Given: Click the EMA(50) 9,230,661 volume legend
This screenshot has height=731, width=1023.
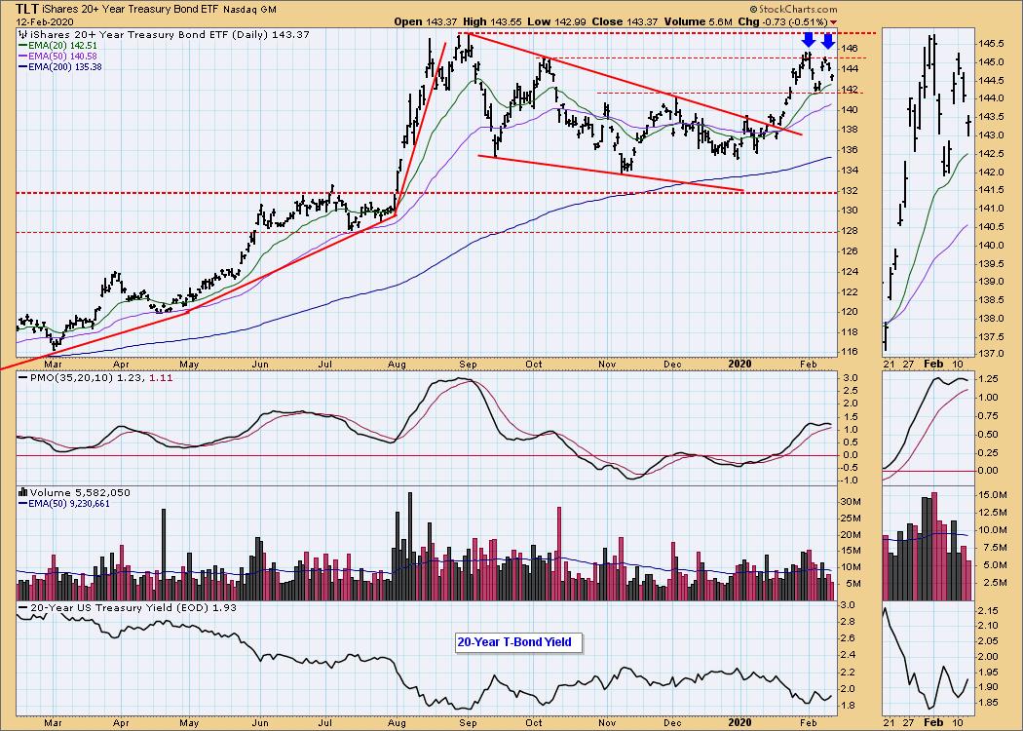Looking at the screenshot, I should [70, 504].
